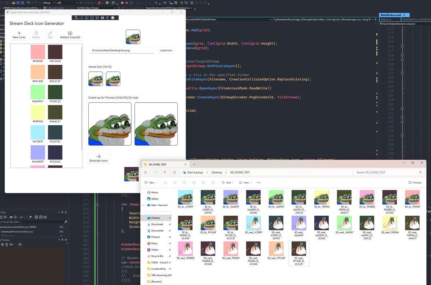Switch to the App.g.i.cs tab
This screenshot has width=431, height=285.
(x=390, y=19)
